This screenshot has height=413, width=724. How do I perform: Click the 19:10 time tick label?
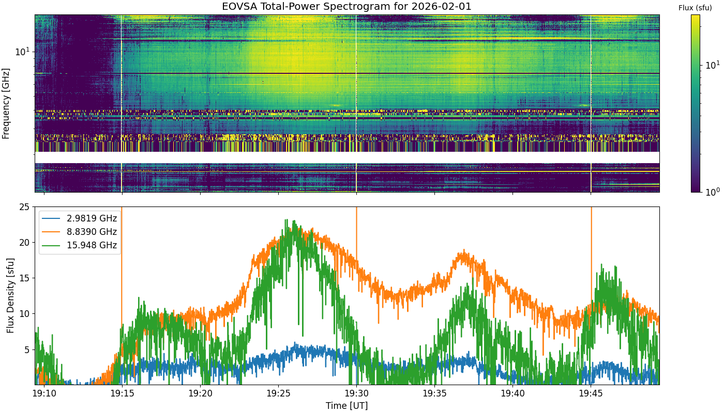click(44, 394)
